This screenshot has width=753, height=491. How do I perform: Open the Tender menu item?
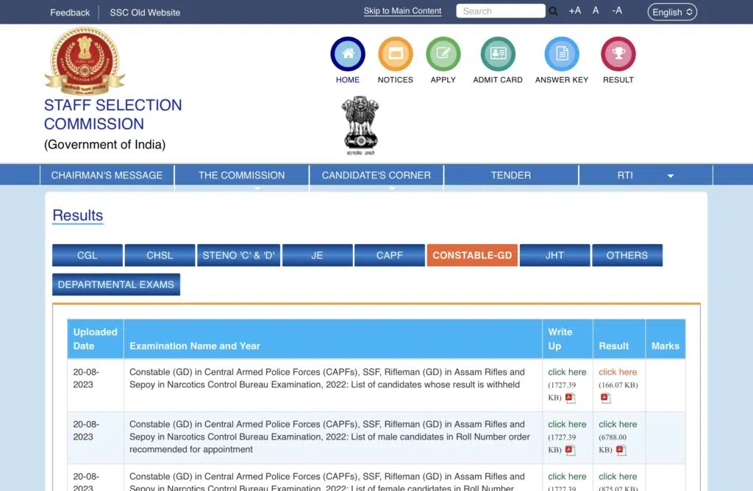pos(511,175)
